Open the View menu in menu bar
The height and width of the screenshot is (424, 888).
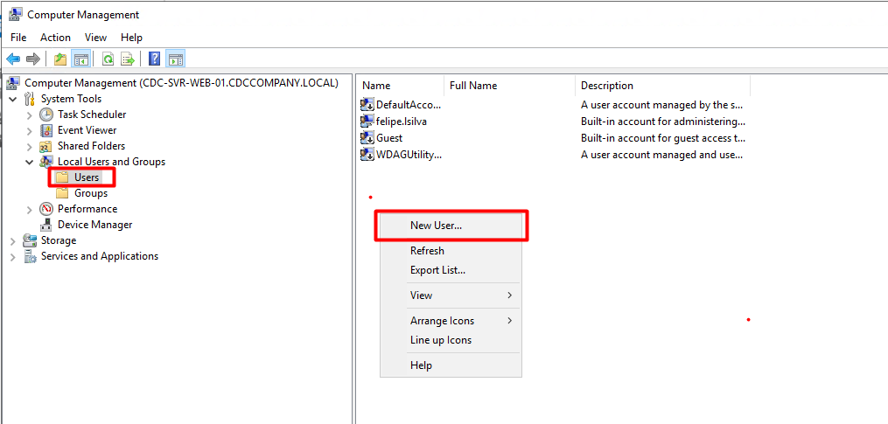pos(95,38)
